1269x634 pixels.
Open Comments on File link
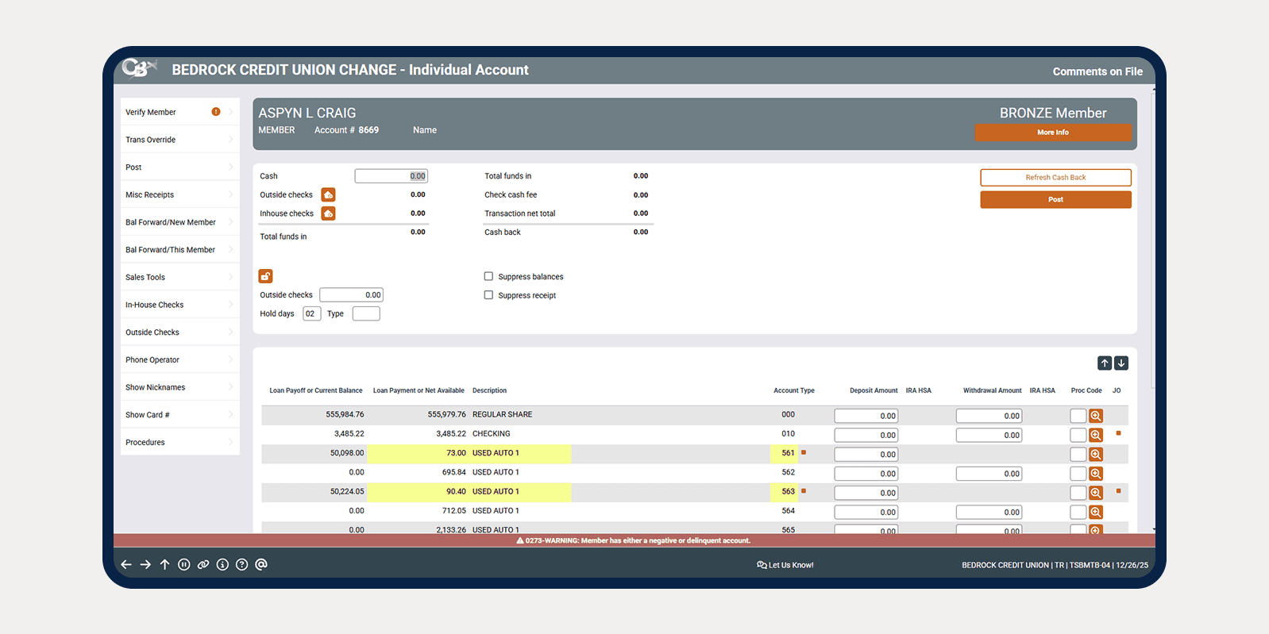1097,71
